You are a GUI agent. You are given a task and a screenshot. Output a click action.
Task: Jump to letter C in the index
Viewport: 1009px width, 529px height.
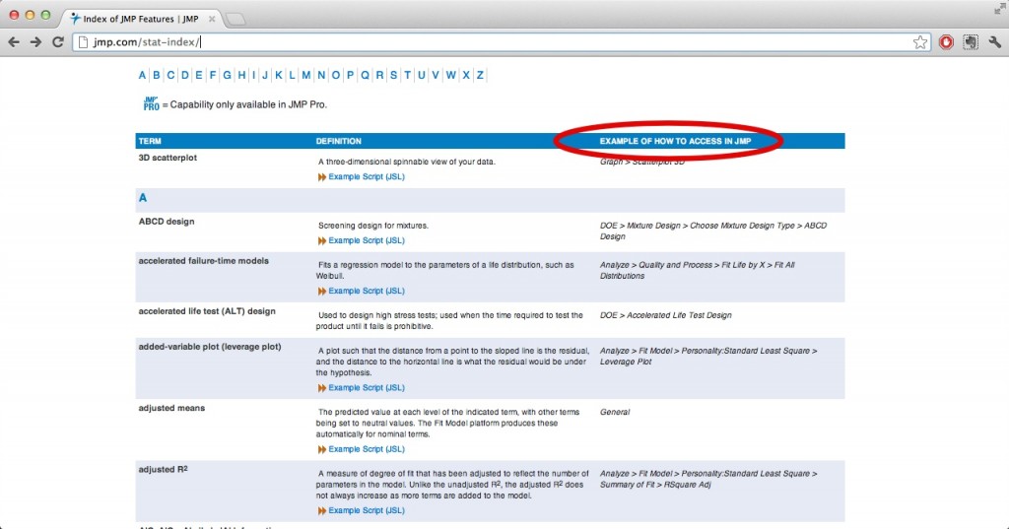[x=170, y=75]
